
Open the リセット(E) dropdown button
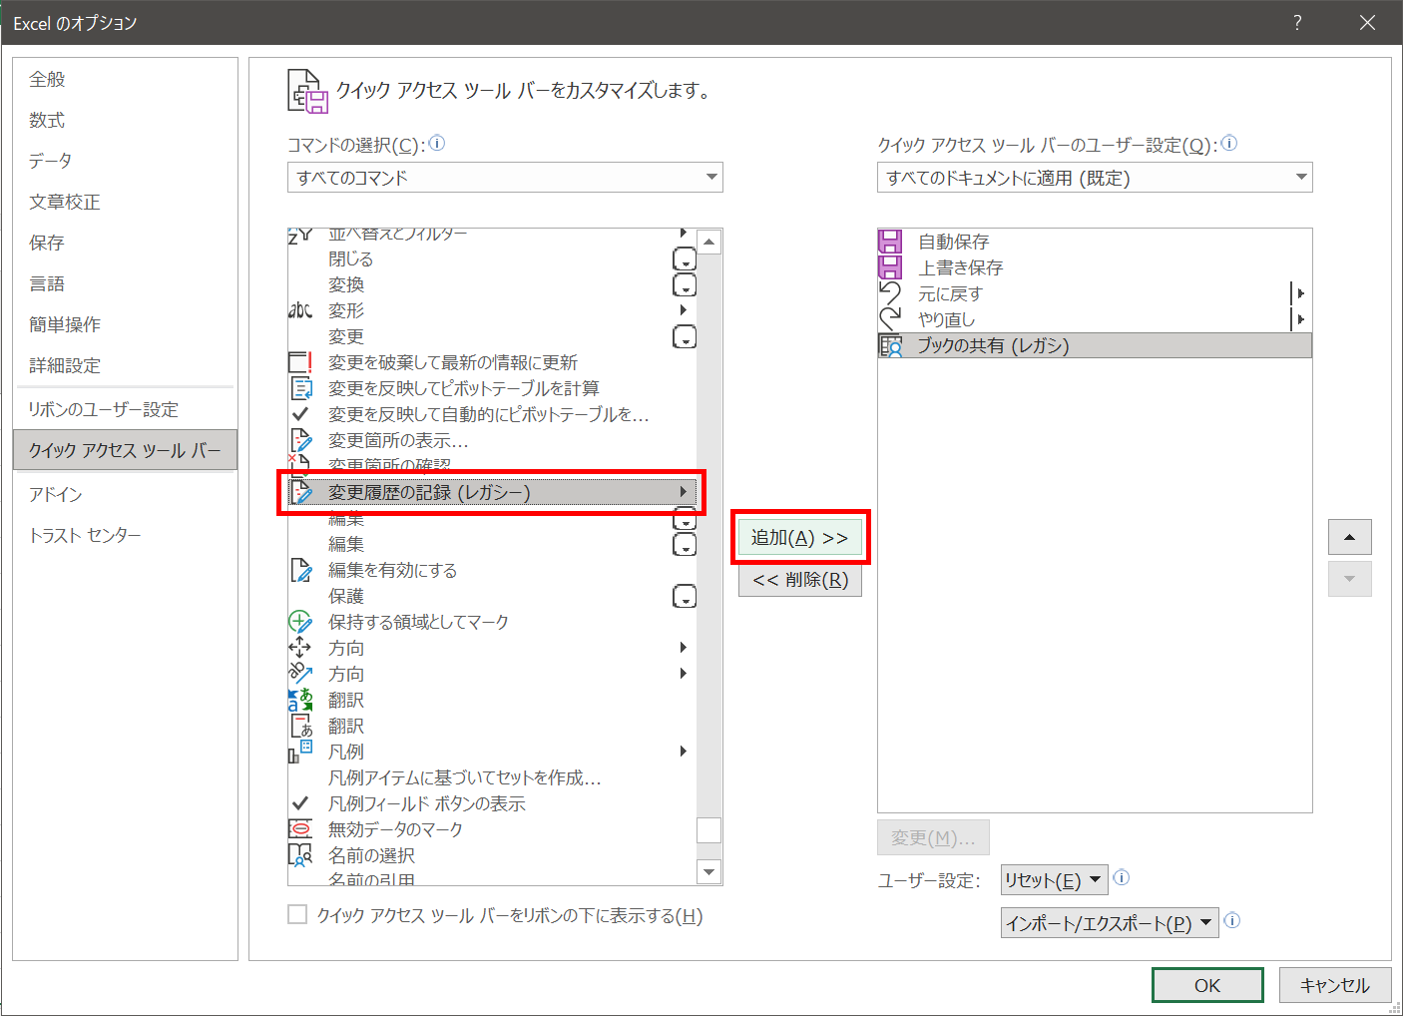point(1054,880)
